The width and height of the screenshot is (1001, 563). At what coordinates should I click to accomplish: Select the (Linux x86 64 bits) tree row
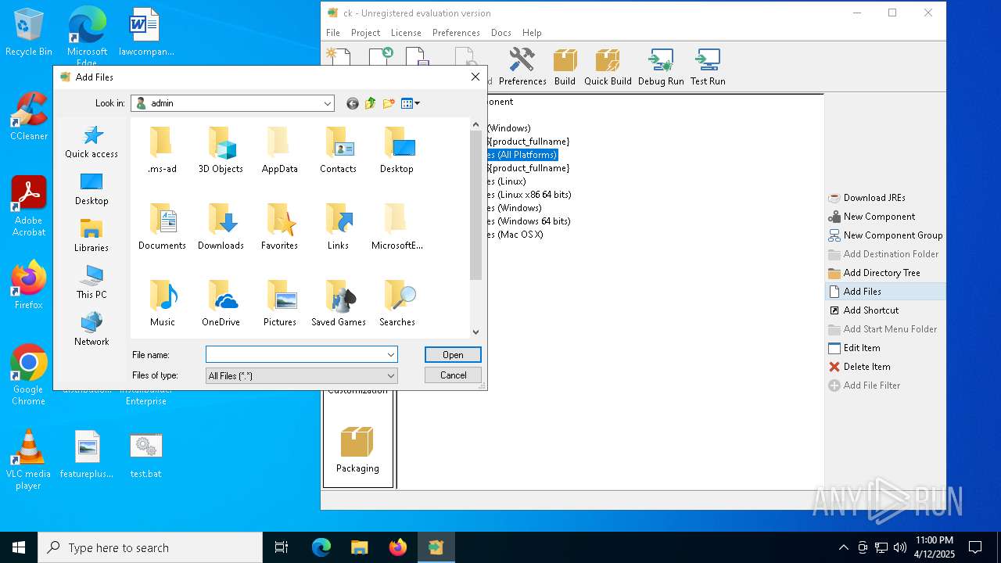[529, 195]
